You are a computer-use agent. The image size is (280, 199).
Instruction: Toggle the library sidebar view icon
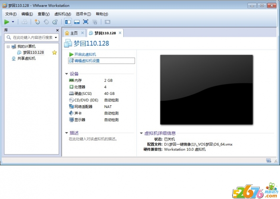pos(68,22)
